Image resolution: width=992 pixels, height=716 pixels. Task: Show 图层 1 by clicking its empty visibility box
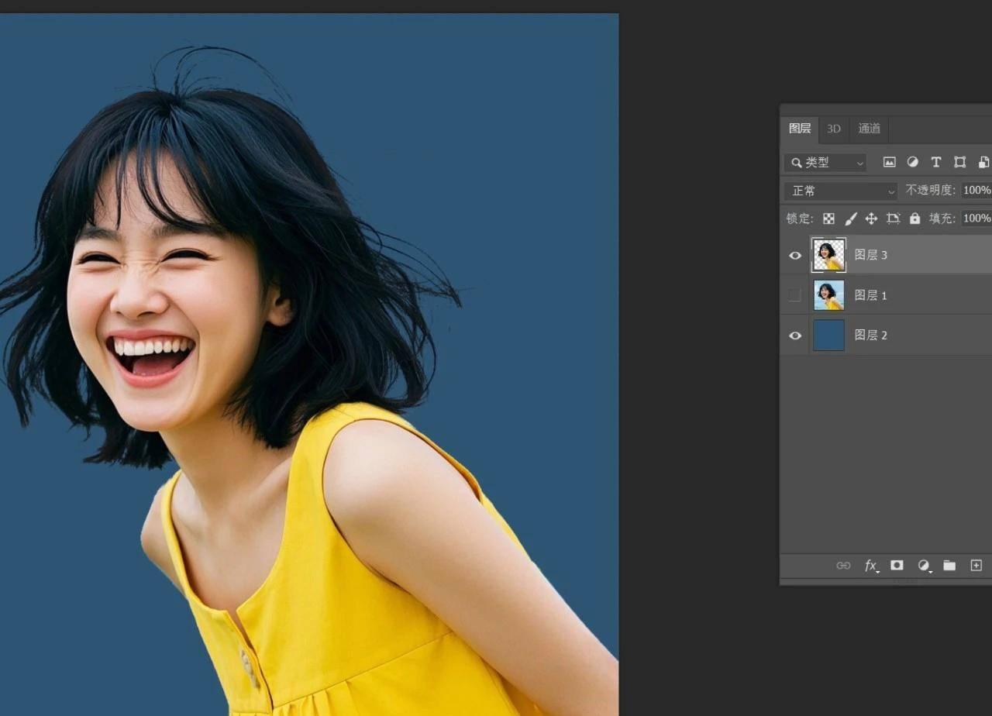794,295
